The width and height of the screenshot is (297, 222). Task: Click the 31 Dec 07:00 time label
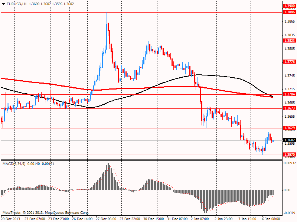(x=177, y=219)
